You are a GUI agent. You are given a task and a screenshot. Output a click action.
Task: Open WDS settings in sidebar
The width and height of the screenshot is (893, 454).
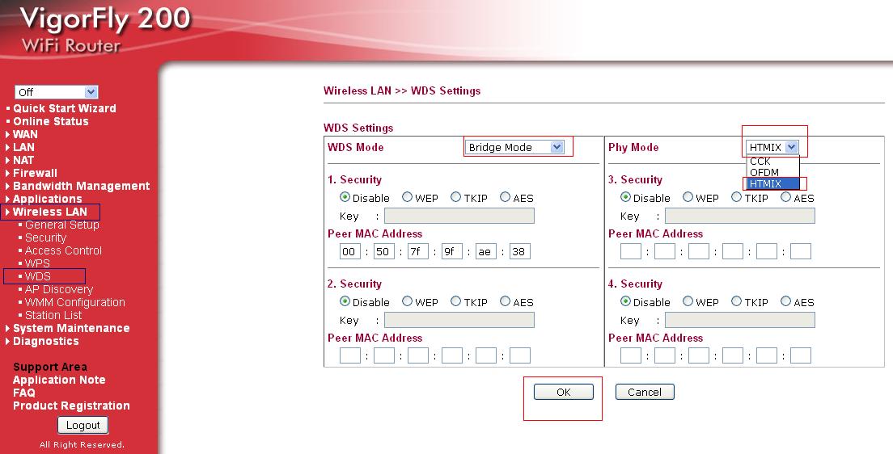[x=38, y=276]
